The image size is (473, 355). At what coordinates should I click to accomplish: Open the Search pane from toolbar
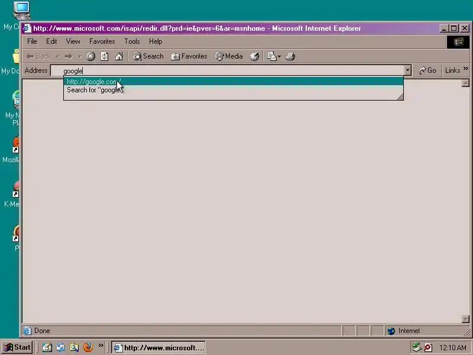click(x=148, y=56)
